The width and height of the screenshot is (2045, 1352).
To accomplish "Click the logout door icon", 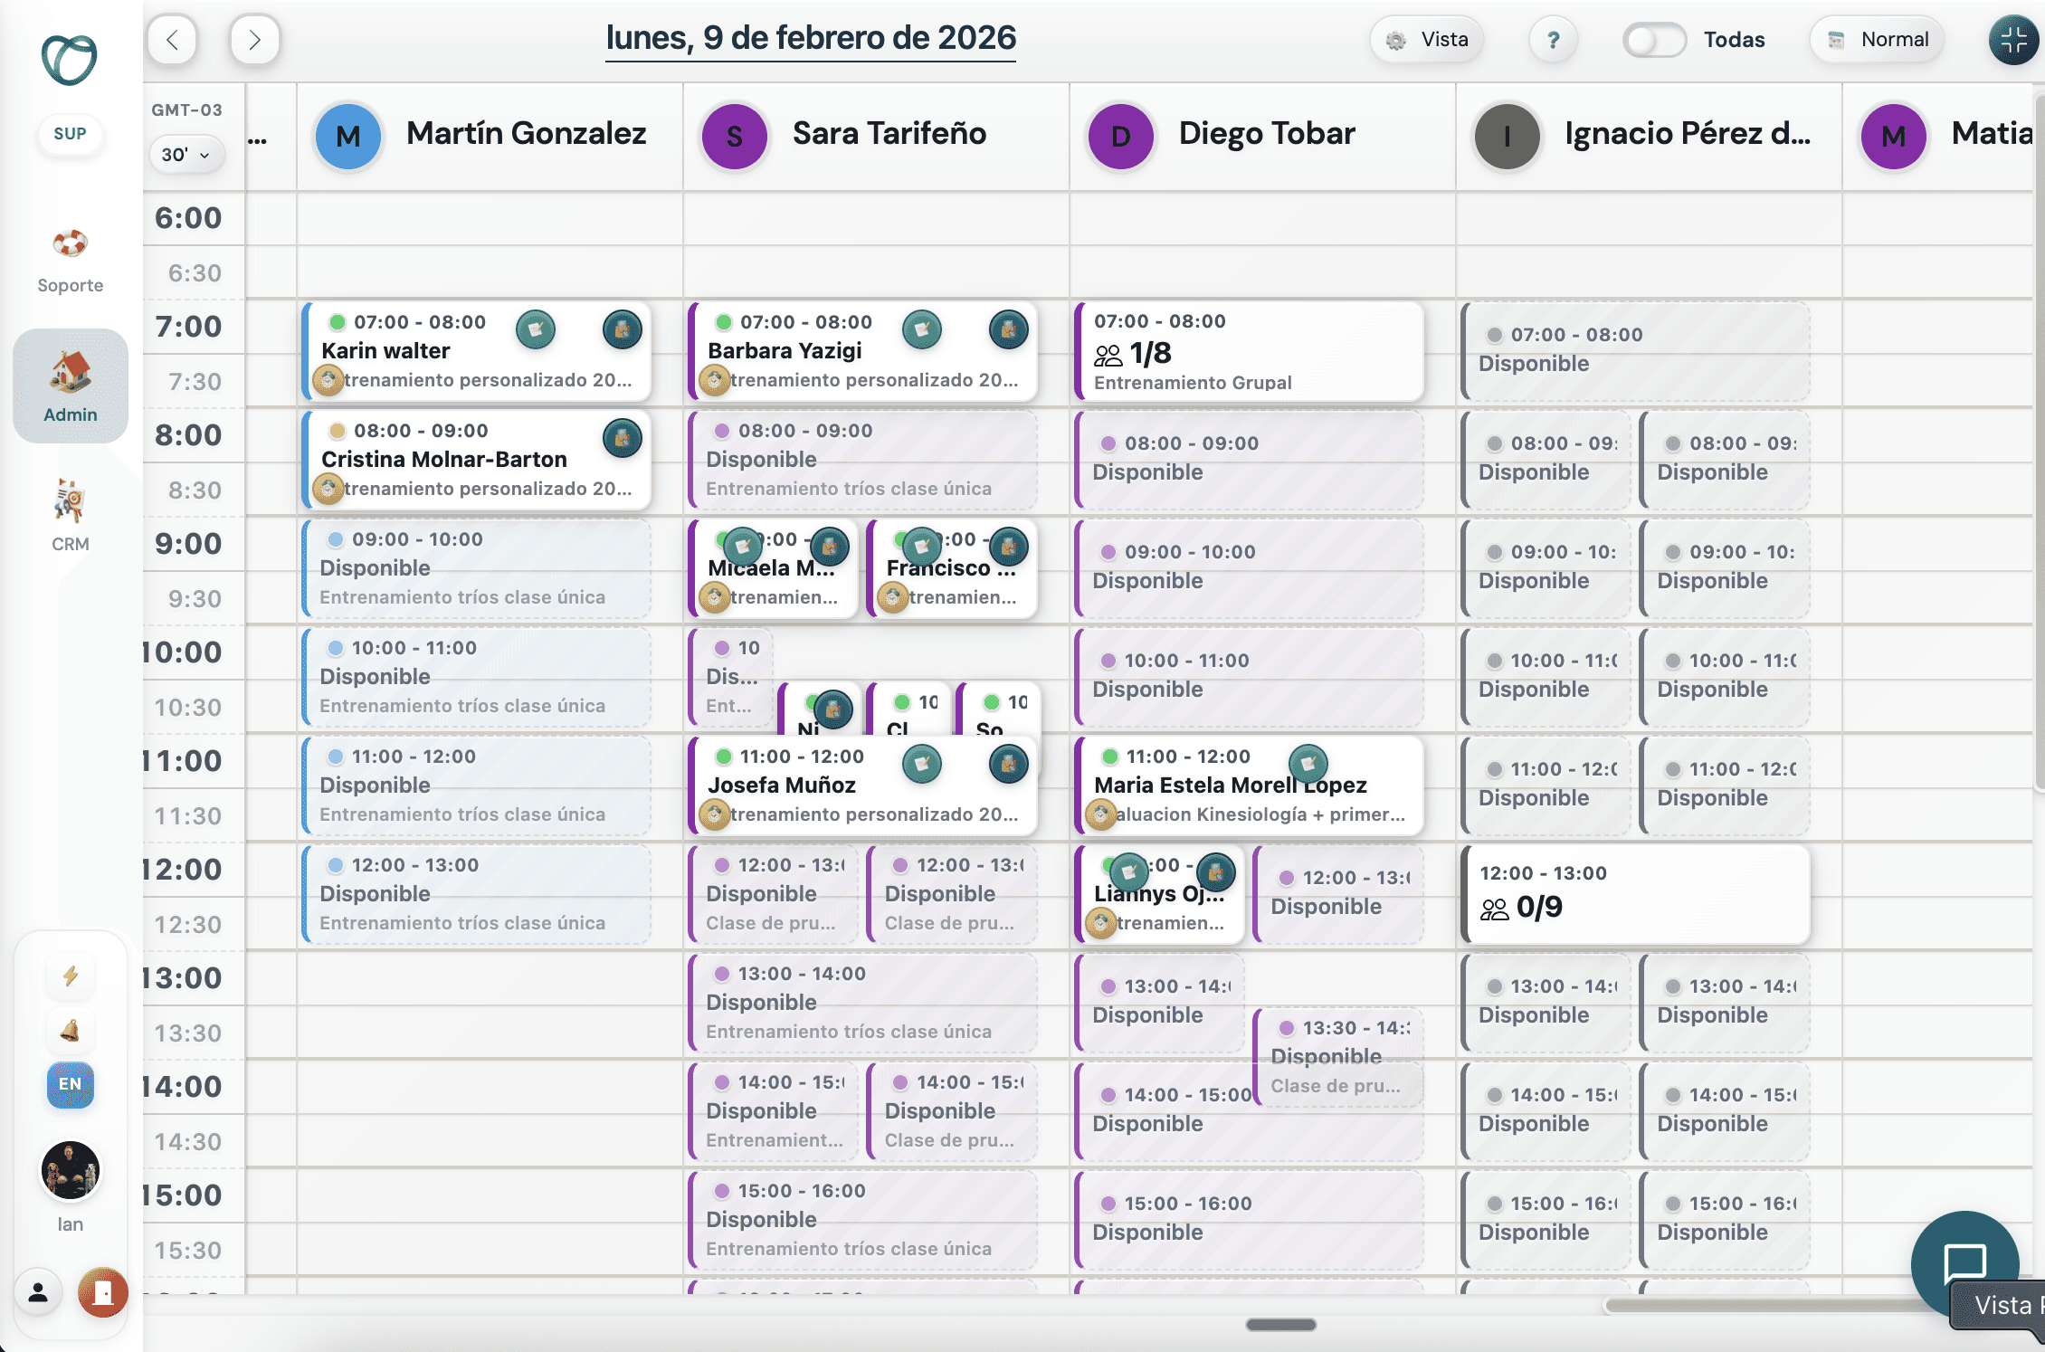I will point(102,1292).
